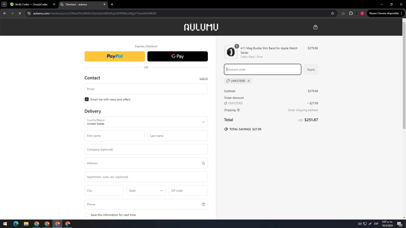This screenshot has width=406, height=228.
Task: Pay with the PayPal express button
Action: coord(115,56)
